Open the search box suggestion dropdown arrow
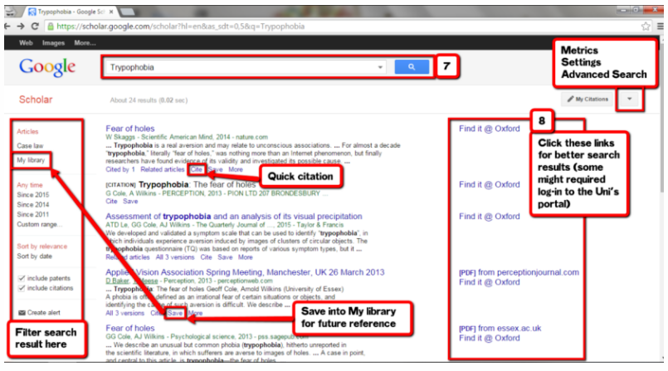 [x=380, y=67]
